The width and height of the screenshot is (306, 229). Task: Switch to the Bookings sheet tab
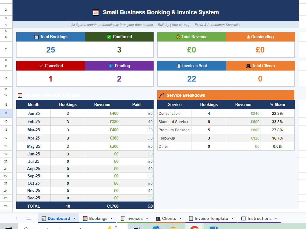(x=98, y=219)
